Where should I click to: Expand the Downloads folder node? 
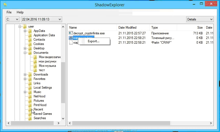pyautogui.click(x=25, y=74)
